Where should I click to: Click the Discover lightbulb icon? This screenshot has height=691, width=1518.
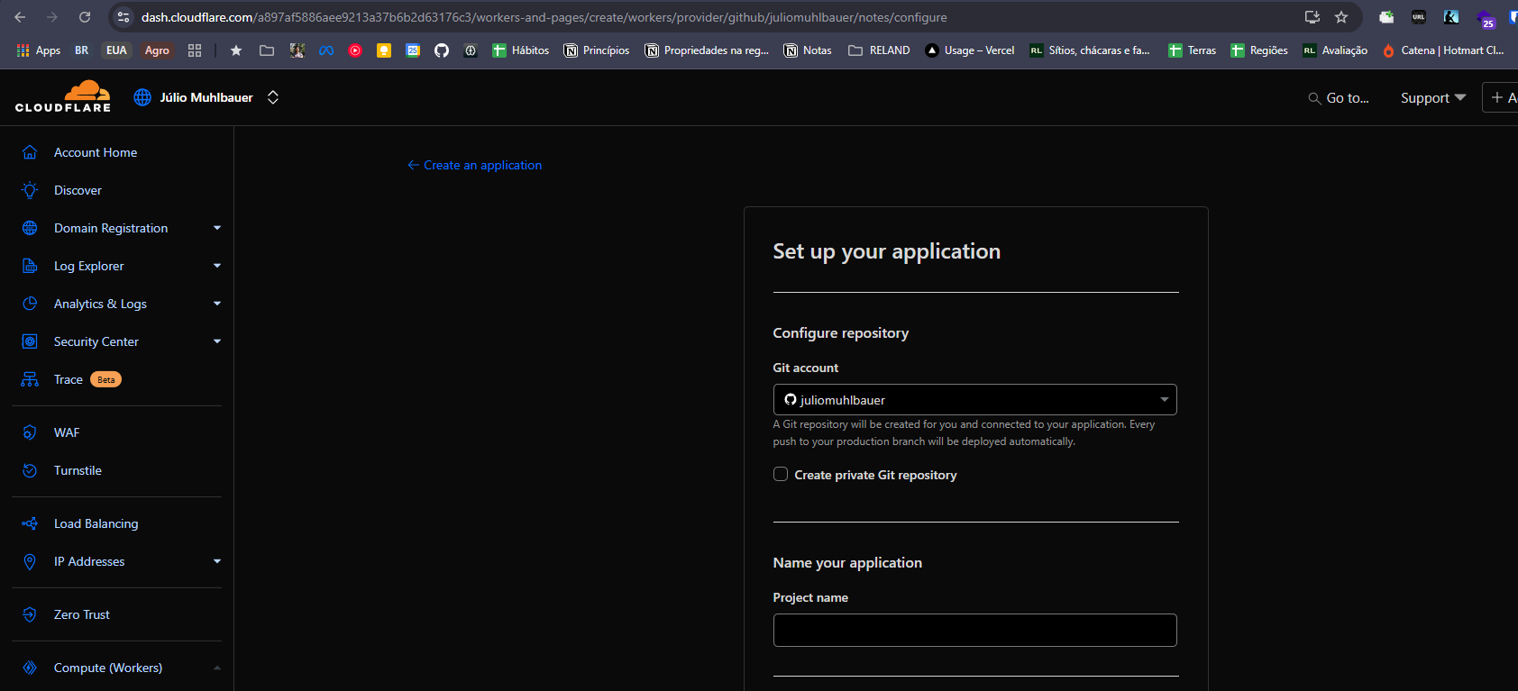30,190
